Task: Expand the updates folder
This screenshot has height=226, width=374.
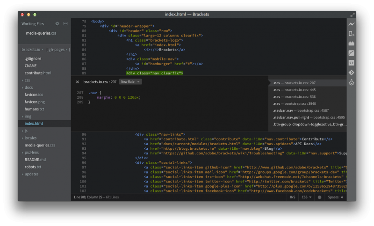Action: click(30, 174)
